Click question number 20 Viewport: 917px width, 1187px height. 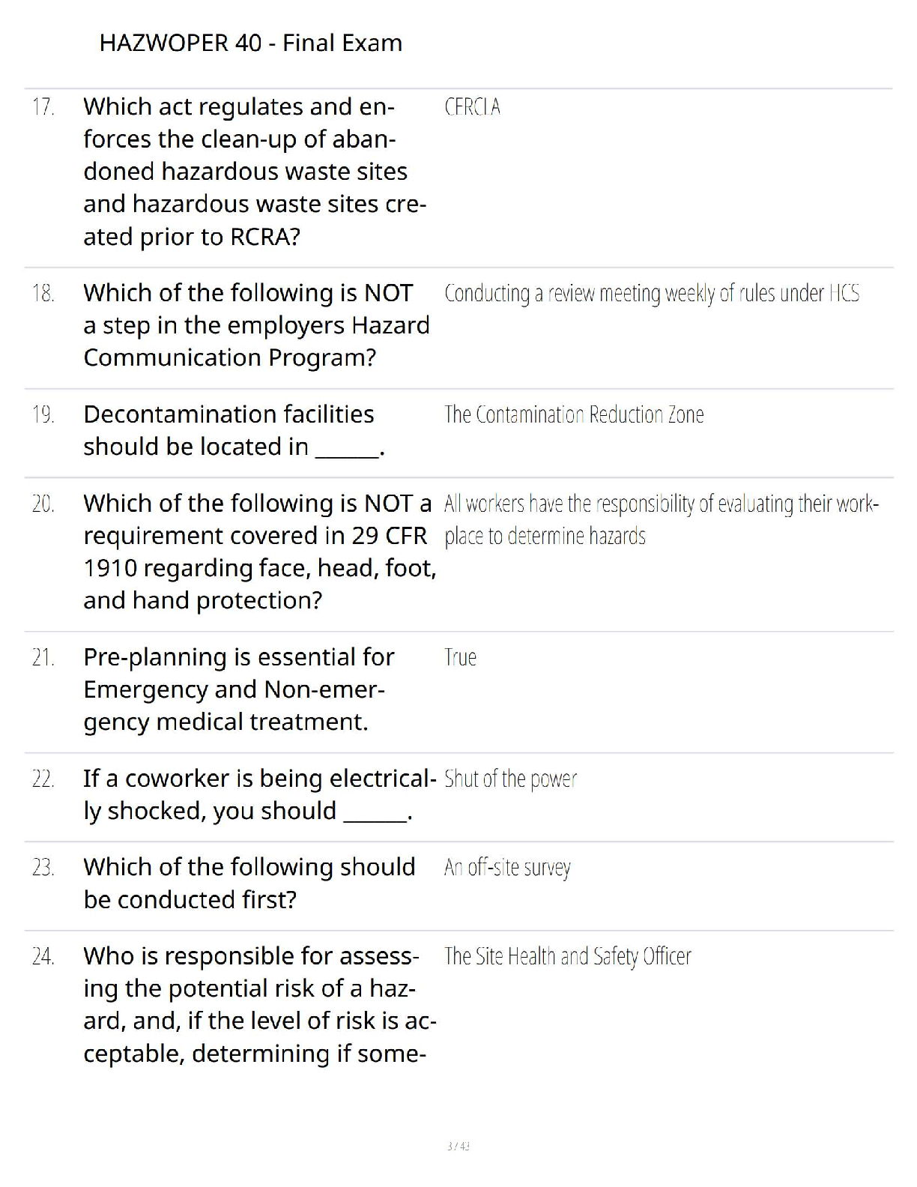coord(43,504)
